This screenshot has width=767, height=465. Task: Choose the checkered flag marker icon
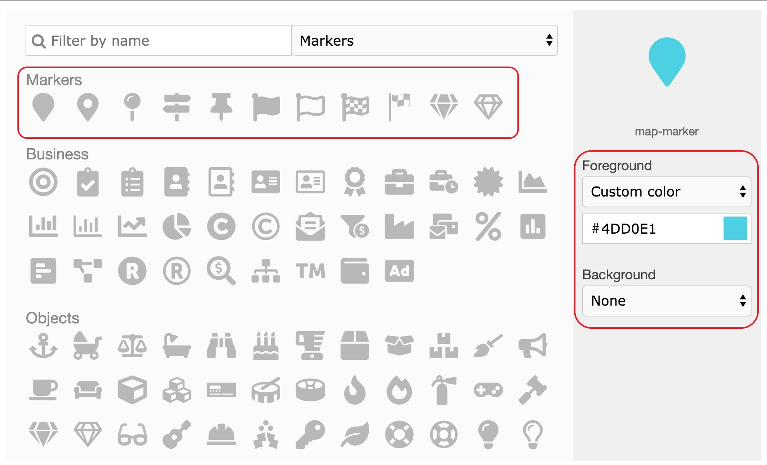(x=355, y=107)
